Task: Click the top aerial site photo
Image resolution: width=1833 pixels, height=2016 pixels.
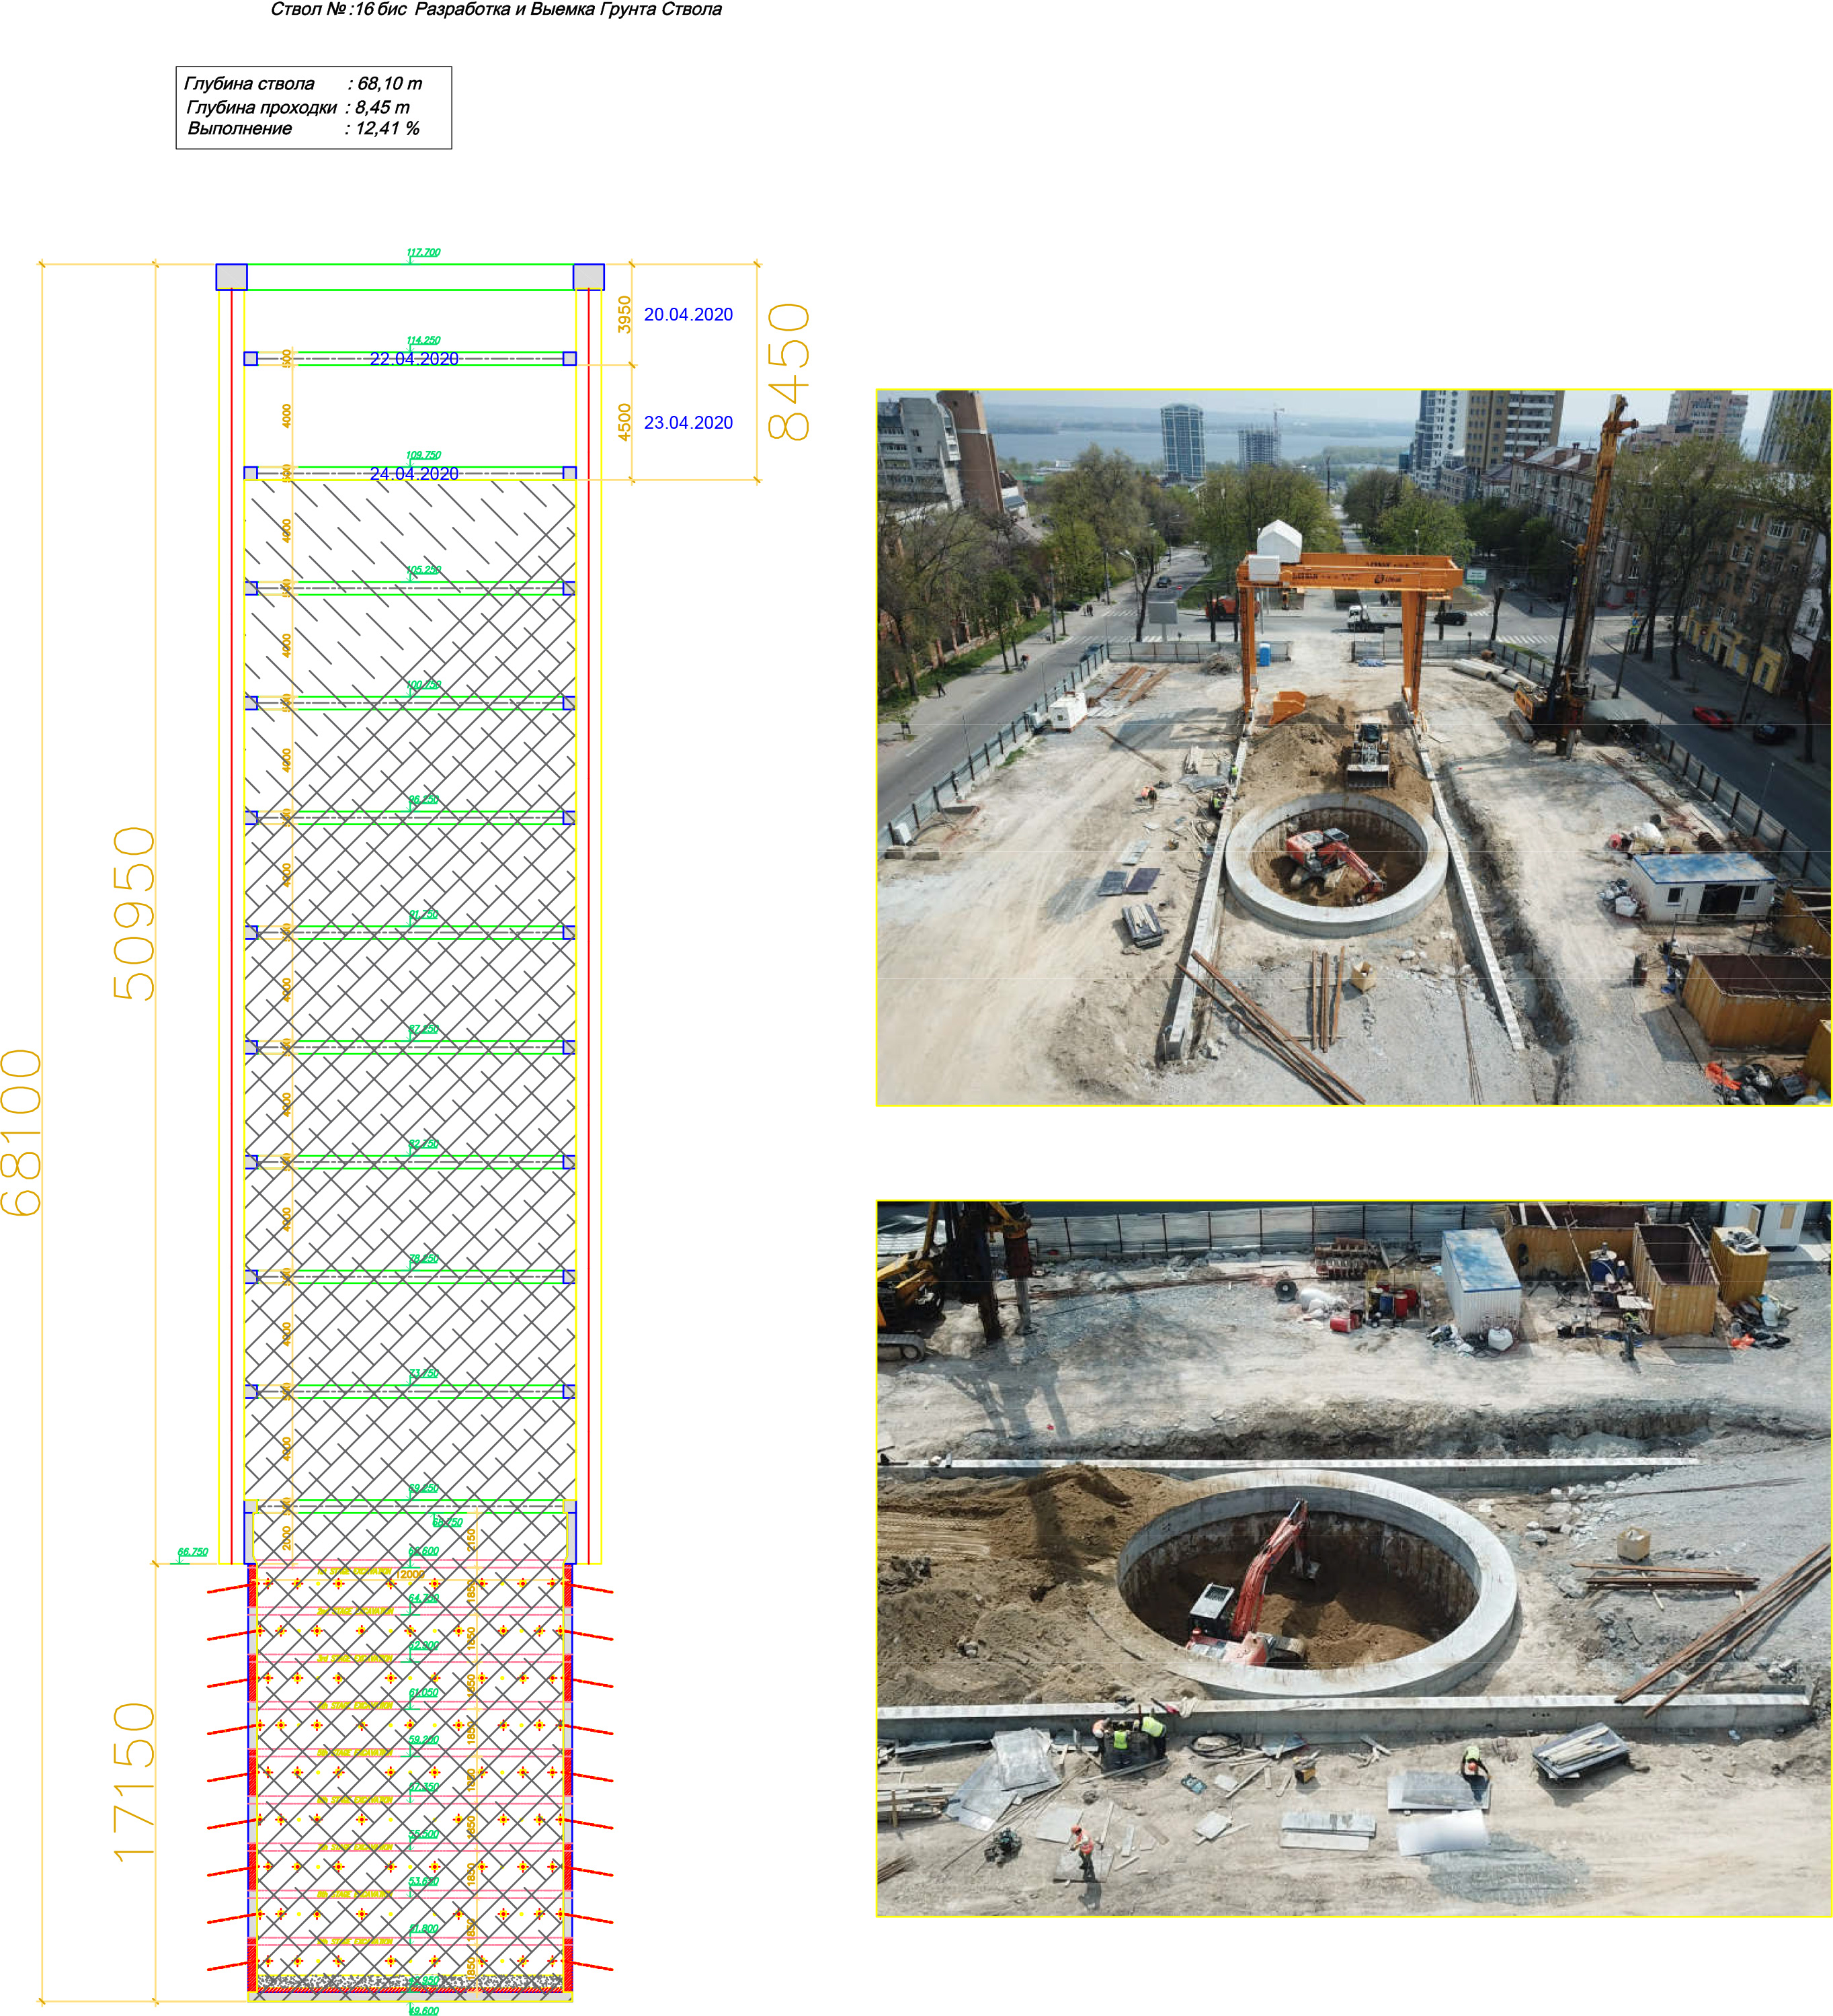Action: coord(1353,747)
